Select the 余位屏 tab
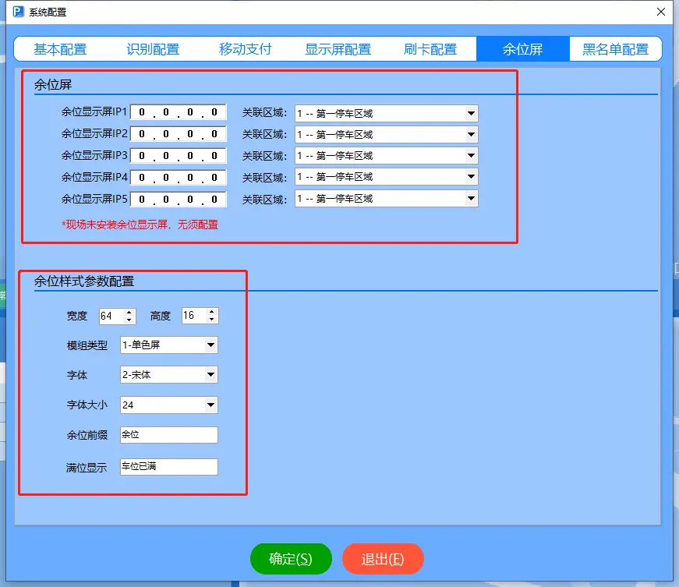This screenshot has height=587, width=679. (x=522, y=48)
